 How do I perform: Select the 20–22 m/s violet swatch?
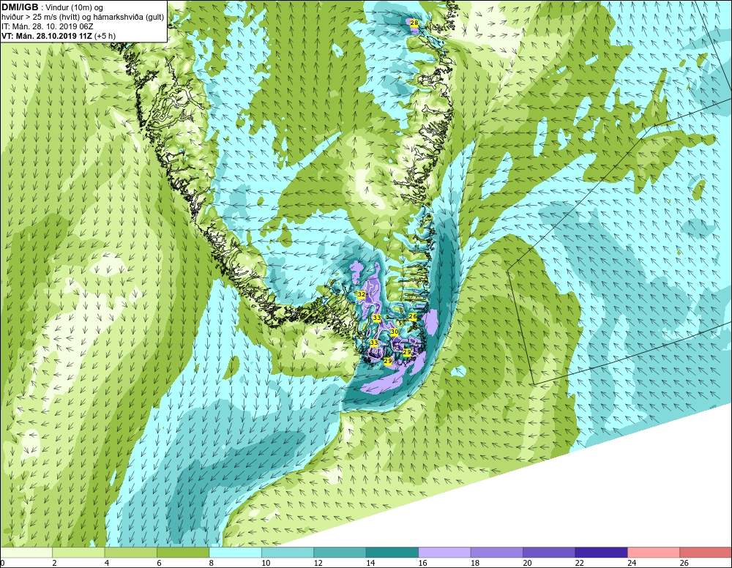549,553
